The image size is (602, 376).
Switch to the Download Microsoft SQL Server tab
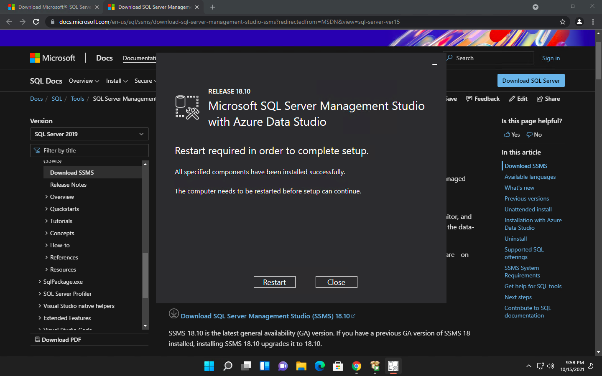click(54, 7)
